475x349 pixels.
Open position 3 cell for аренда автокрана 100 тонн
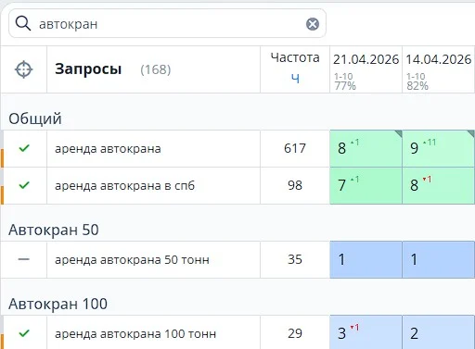point(366,332)
